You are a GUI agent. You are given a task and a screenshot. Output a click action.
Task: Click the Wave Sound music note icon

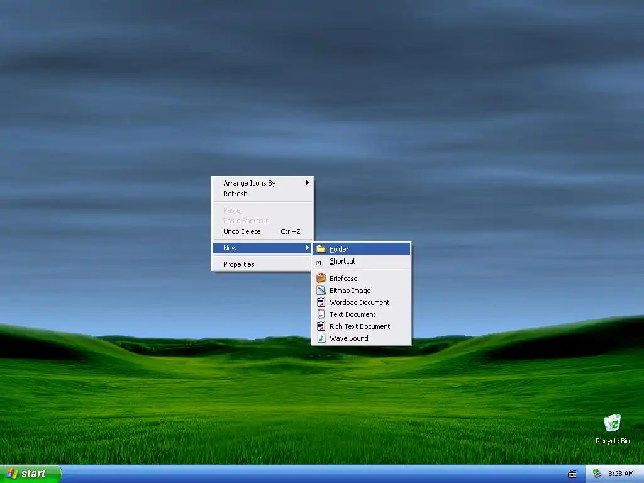point(321,338)
